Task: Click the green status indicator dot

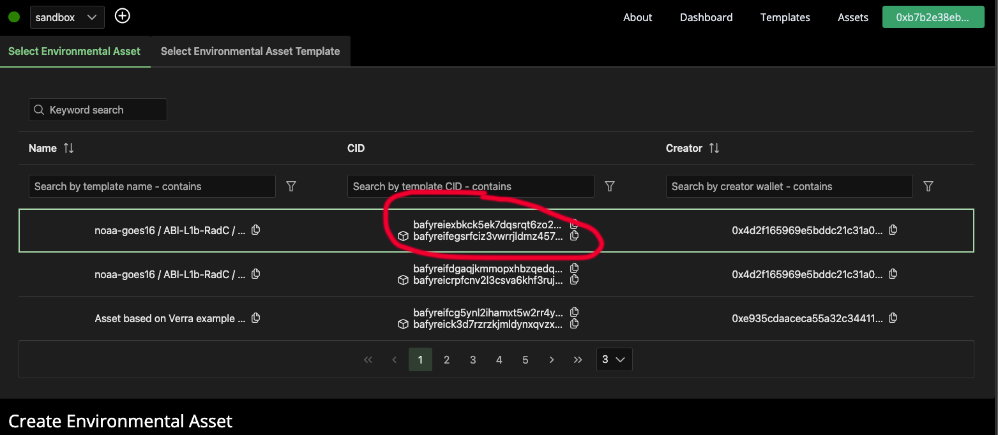Action: pos(13,15)
